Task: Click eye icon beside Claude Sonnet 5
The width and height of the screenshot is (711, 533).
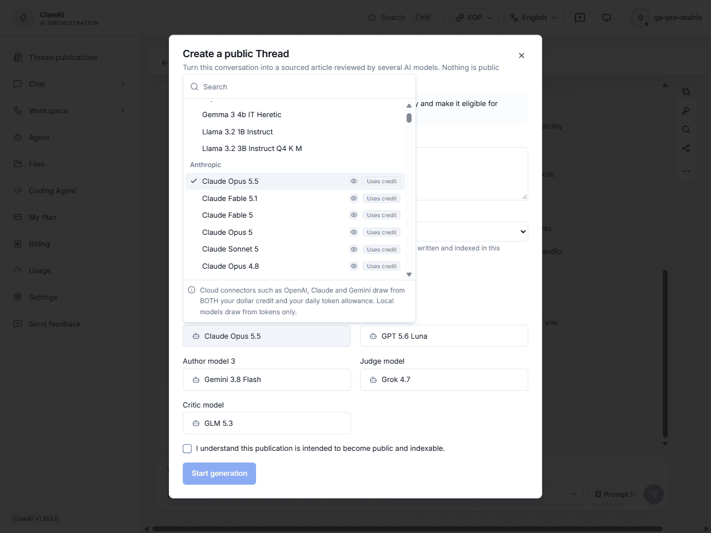Action: 353,249
